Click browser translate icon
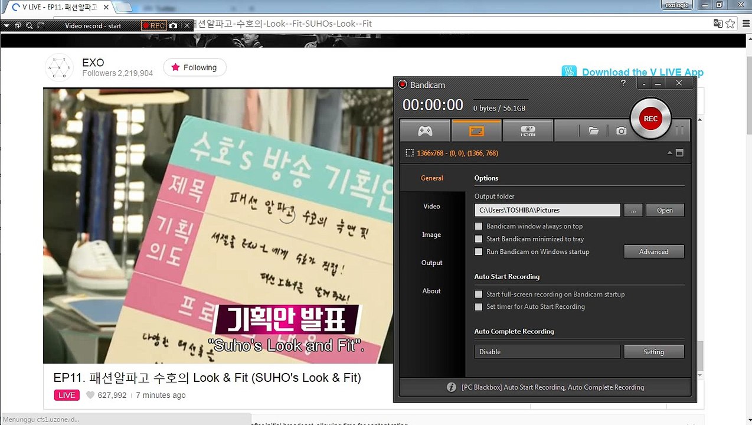This screenshot has height=425, width=752. [718, 24]
